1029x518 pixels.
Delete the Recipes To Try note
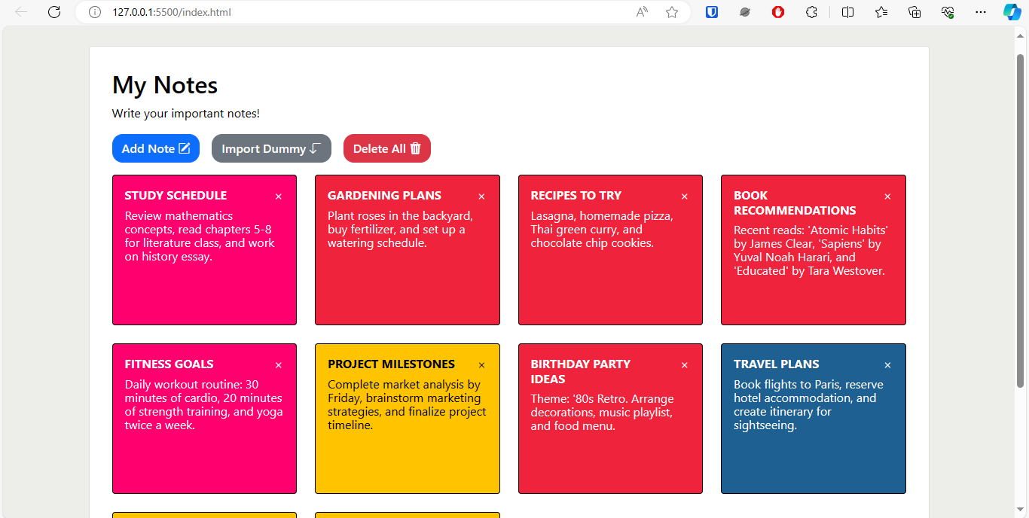[x=685, y=197]
